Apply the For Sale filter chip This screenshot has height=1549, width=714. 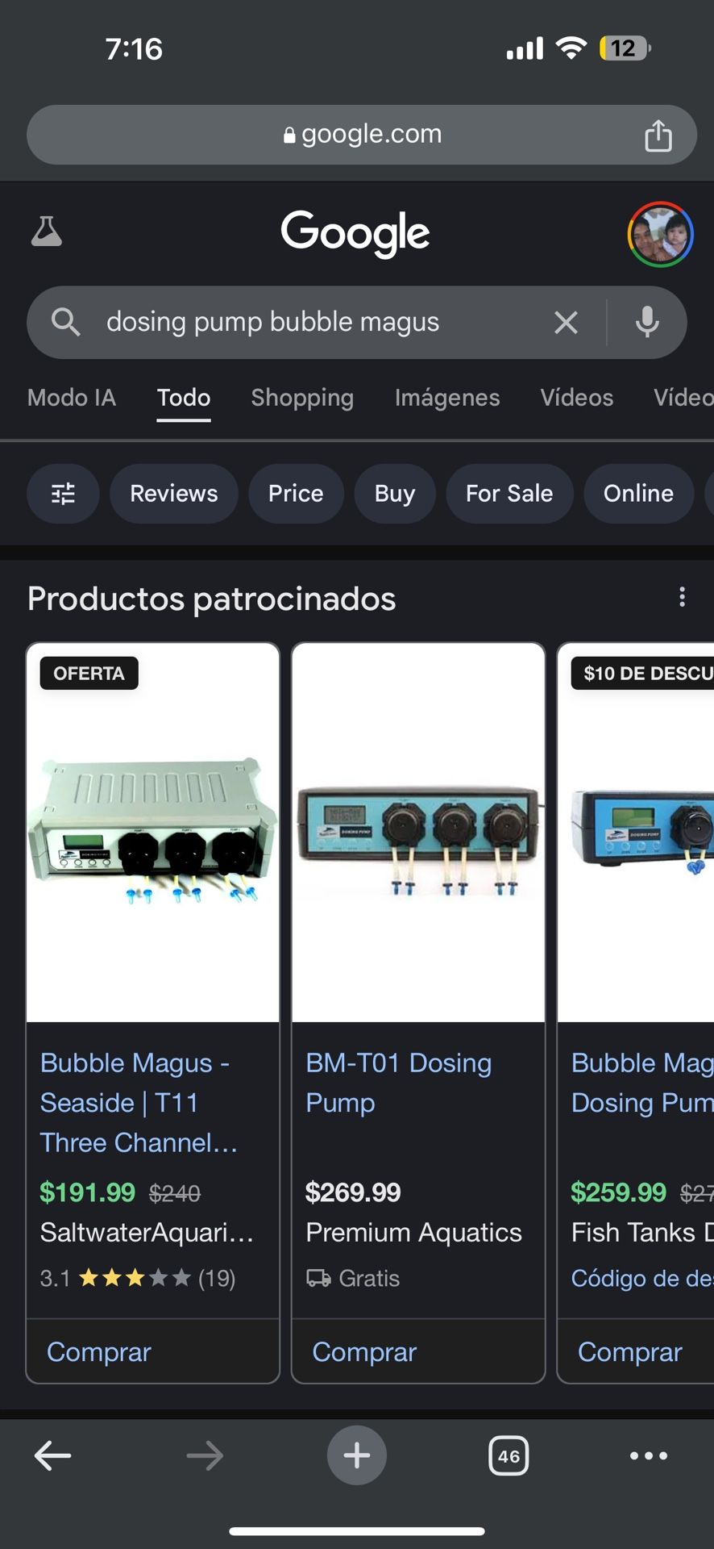point(509,493)
